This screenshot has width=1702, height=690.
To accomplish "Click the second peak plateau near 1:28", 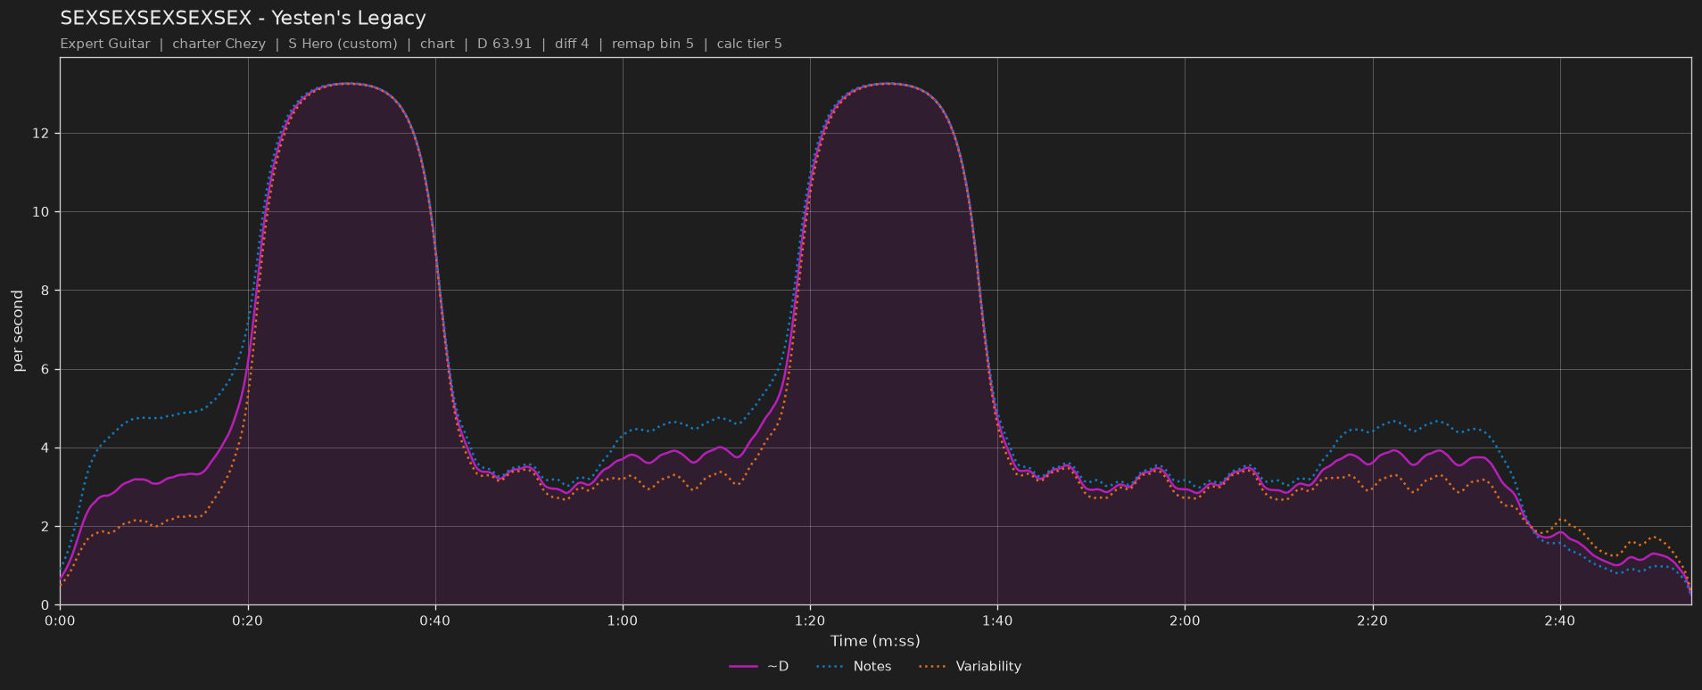I will click(886, 84).
